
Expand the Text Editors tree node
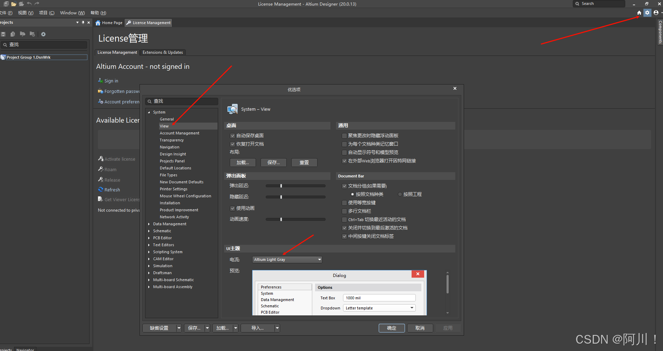coord(149,245)
